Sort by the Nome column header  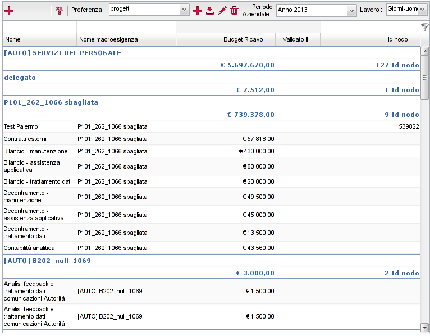(x=39, y=39)
